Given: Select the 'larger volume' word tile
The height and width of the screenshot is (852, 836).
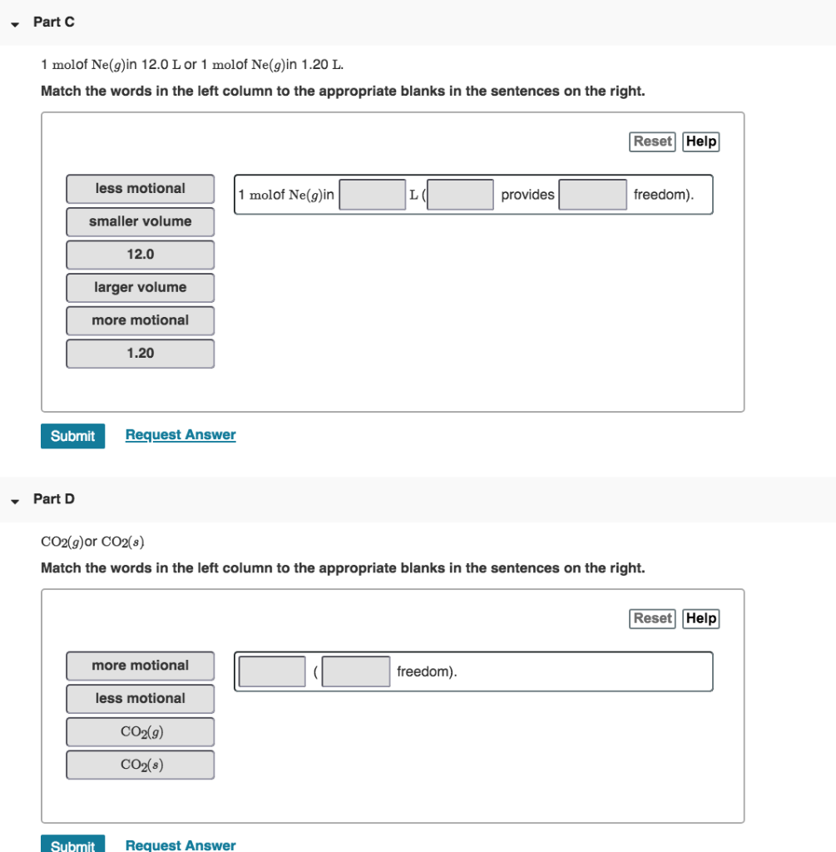Looking at the screenshot, I should [140, 287].
